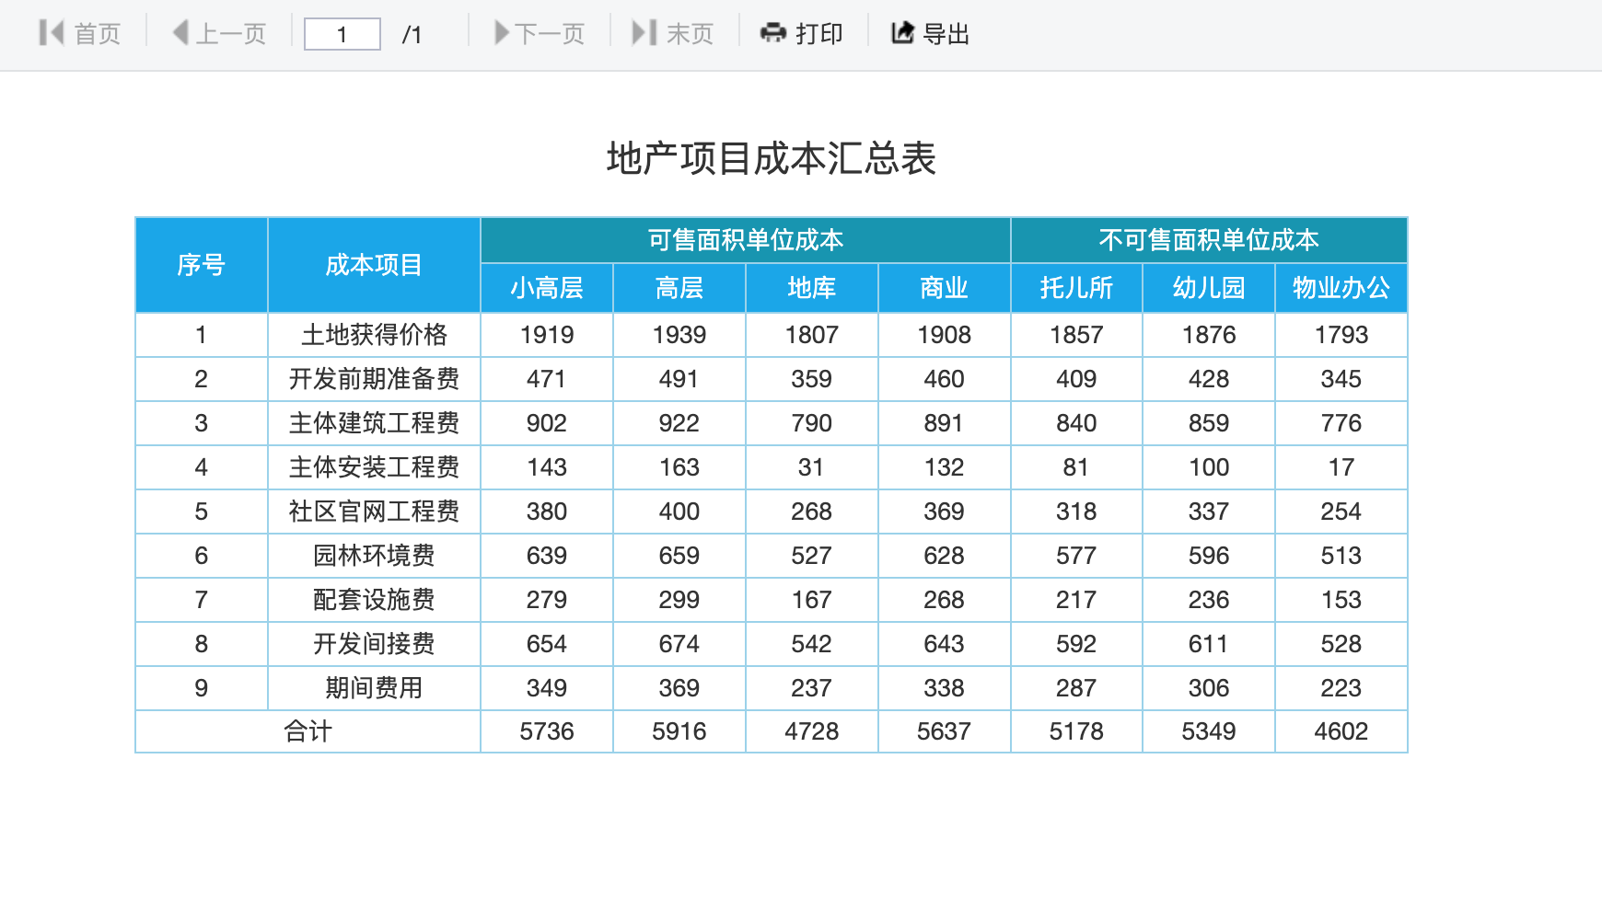Select the 幼儿园 total cell 5349

[x=1208, y=731]
